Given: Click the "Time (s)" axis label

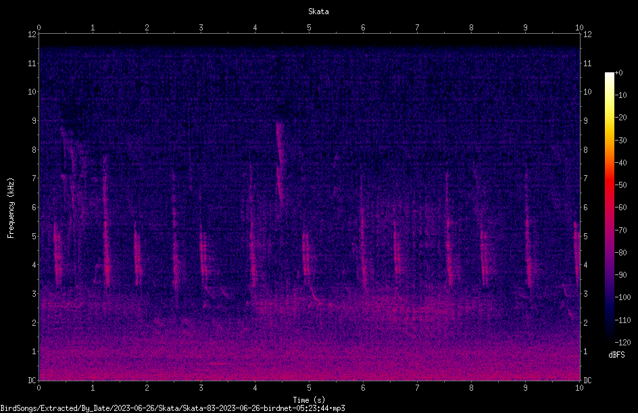Looking at the screenshot, I should 309,400.
